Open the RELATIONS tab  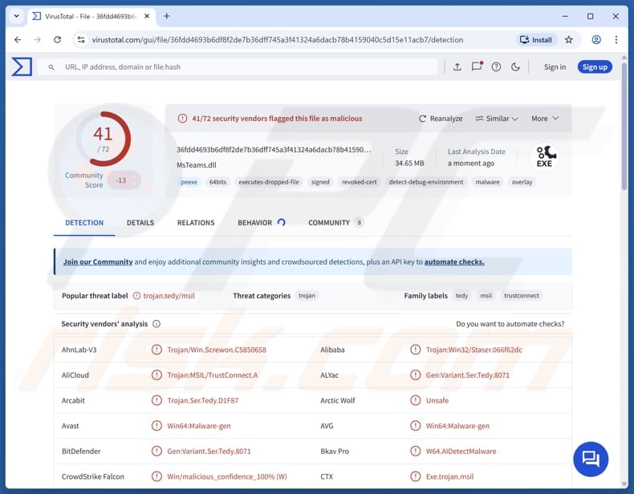(x=196, y=223)
